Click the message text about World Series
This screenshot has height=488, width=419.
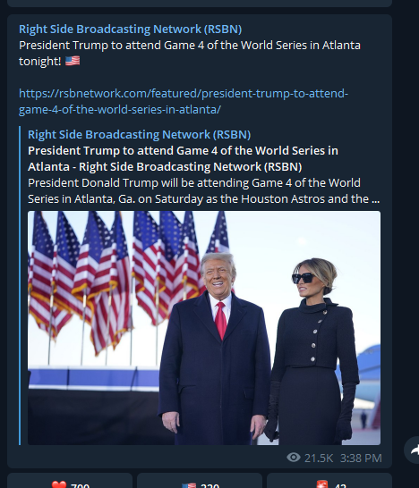(x=190, y=53)
